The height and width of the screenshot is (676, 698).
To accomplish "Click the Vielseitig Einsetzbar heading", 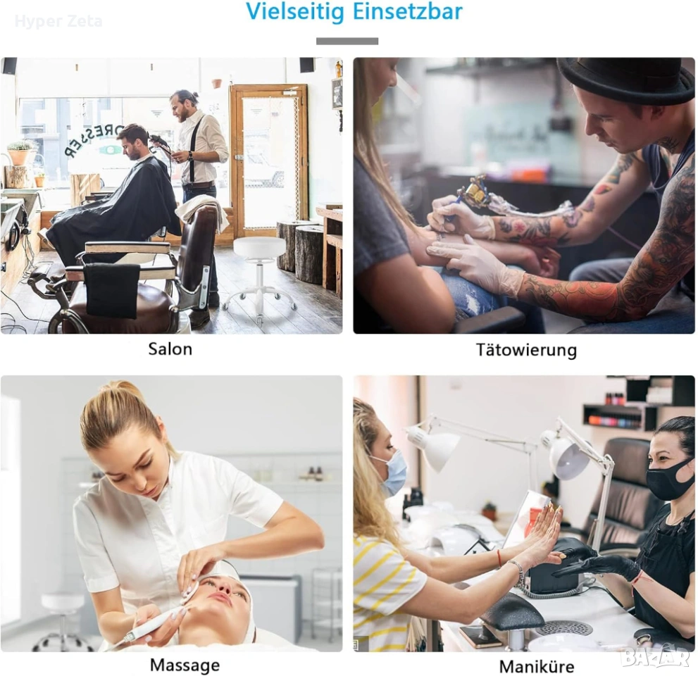I will (x=354, y=12).
